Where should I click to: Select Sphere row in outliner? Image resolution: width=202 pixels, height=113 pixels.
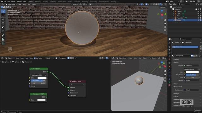coord(185,20)
